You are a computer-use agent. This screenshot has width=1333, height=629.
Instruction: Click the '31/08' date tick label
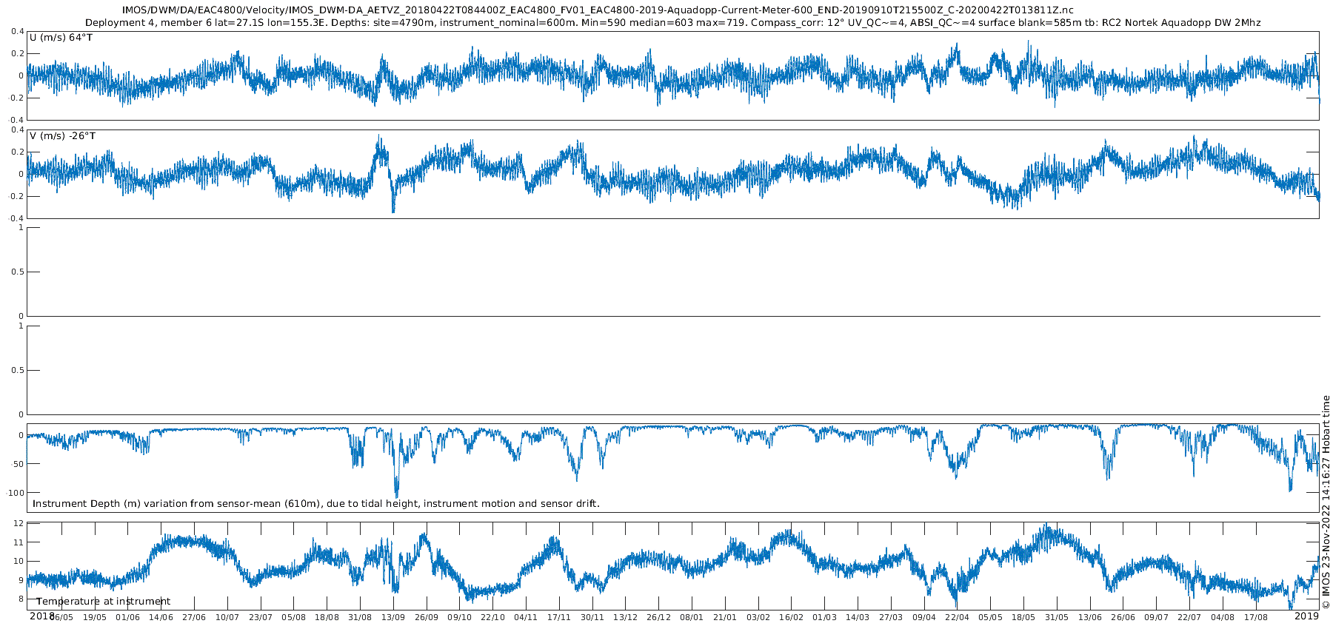tap(360, 617)
